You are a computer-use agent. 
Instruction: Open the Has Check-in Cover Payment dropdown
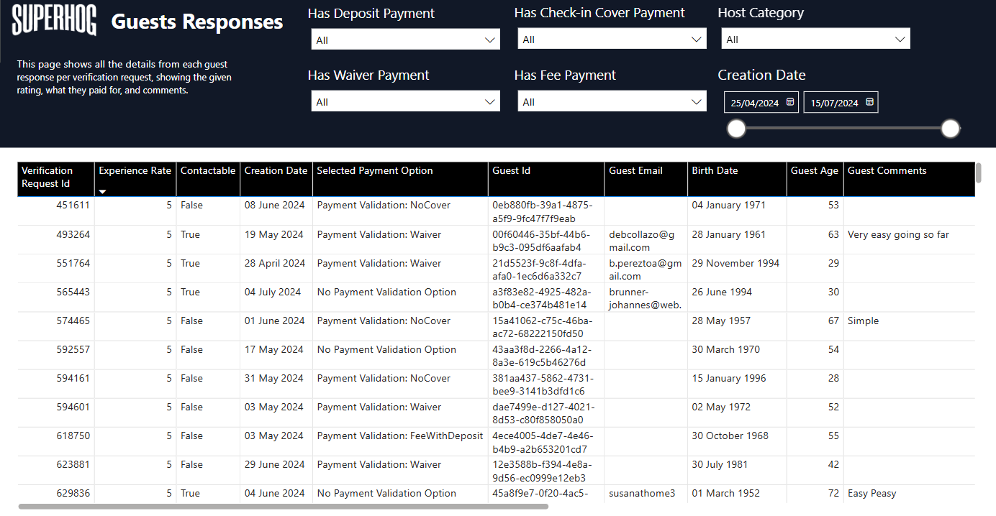pos(612,40)
